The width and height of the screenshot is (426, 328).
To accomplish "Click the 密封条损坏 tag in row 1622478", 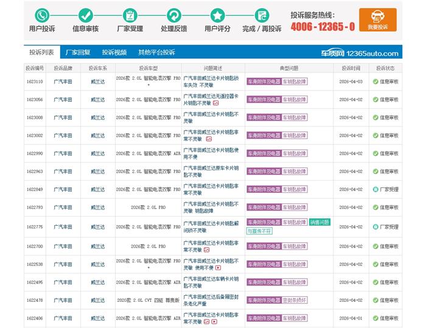I will pyautogui.click(x=293, y=300).
